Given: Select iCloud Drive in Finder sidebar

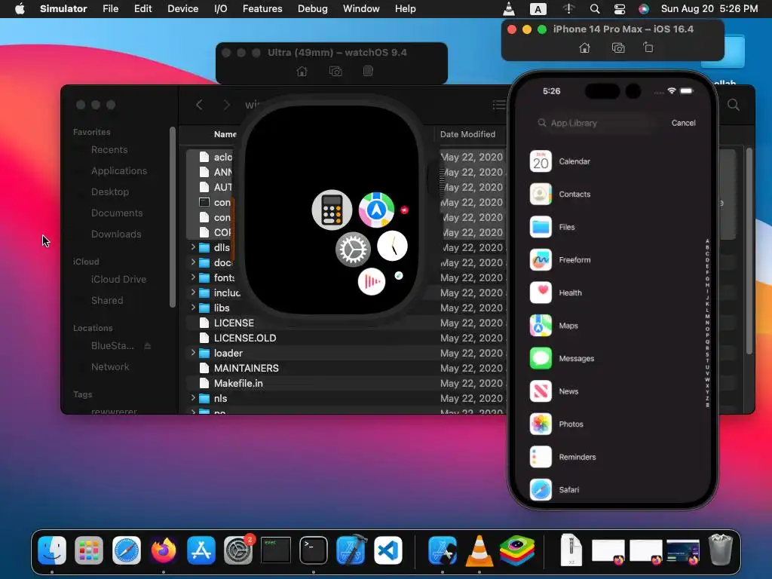Looking at the screenshot, I should click(118, 279).
